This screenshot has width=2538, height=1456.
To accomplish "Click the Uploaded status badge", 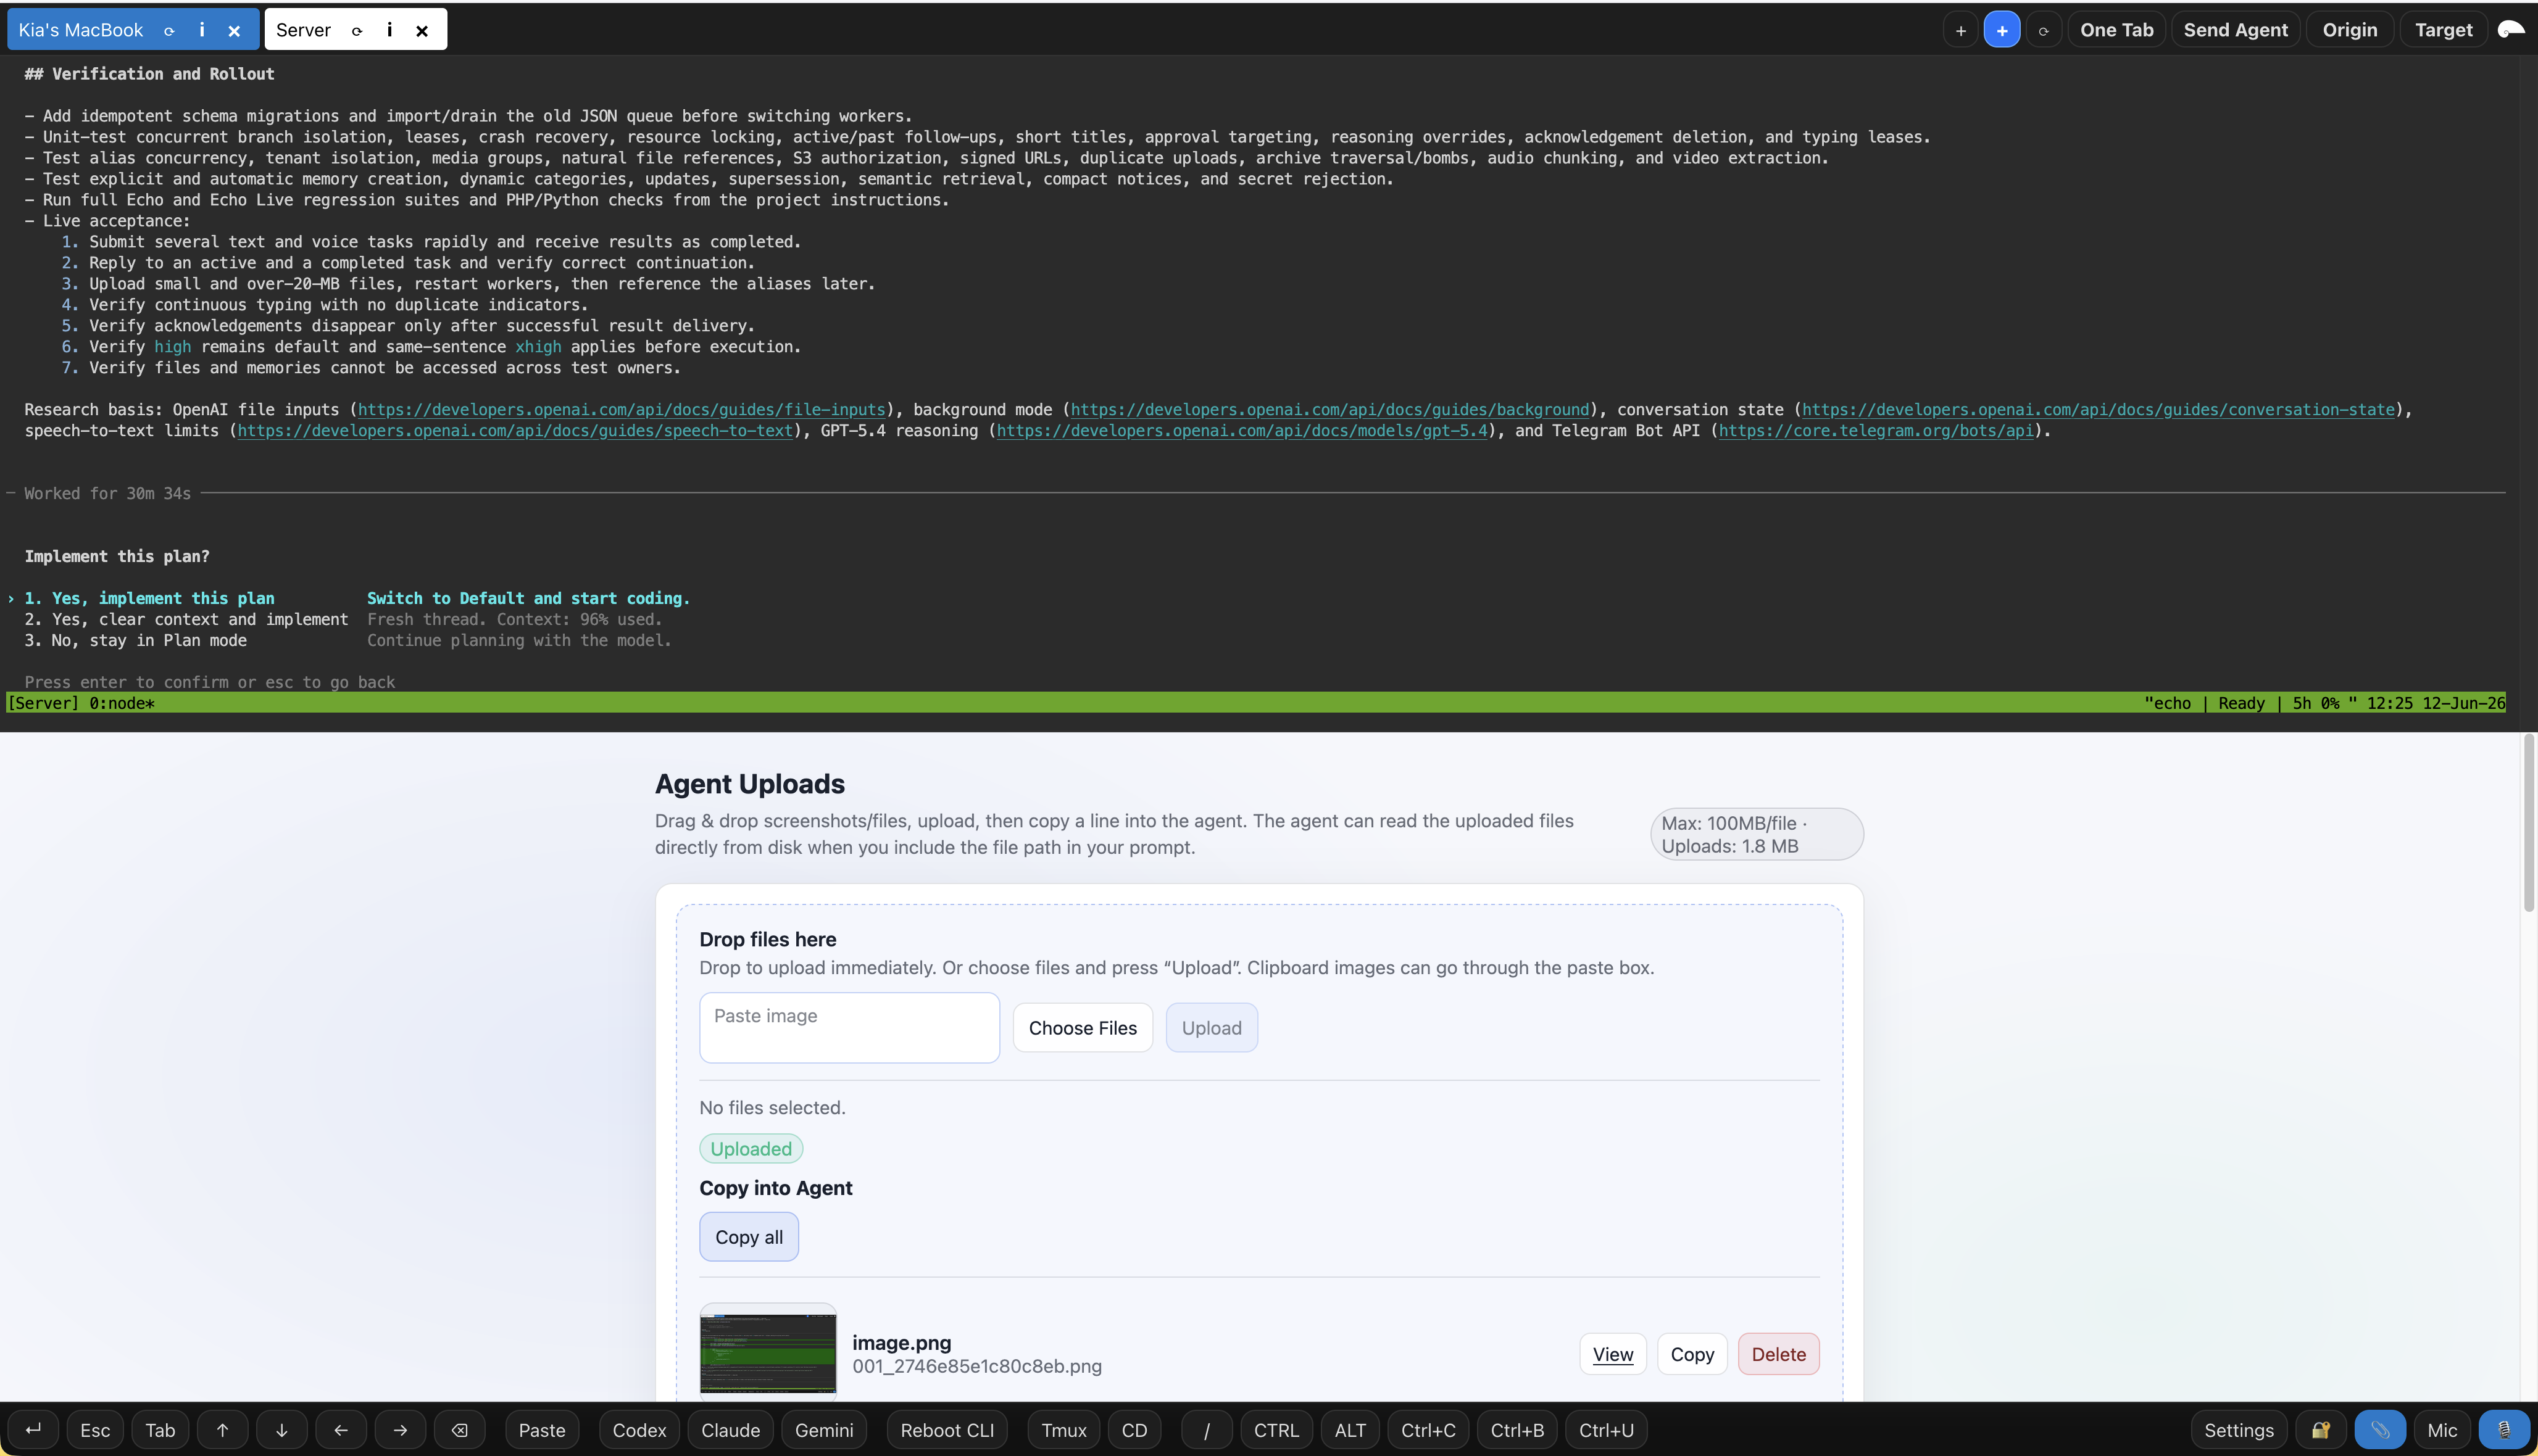I will (751, 1149).
